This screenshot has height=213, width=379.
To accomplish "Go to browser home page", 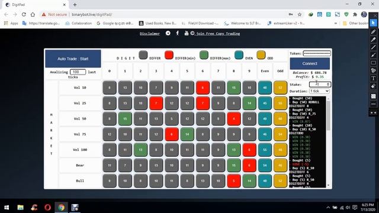I will point(33,14).
